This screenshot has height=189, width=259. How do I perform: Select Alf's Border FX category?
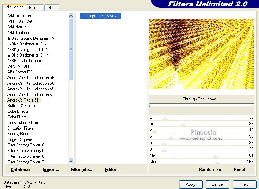point(19,72)
